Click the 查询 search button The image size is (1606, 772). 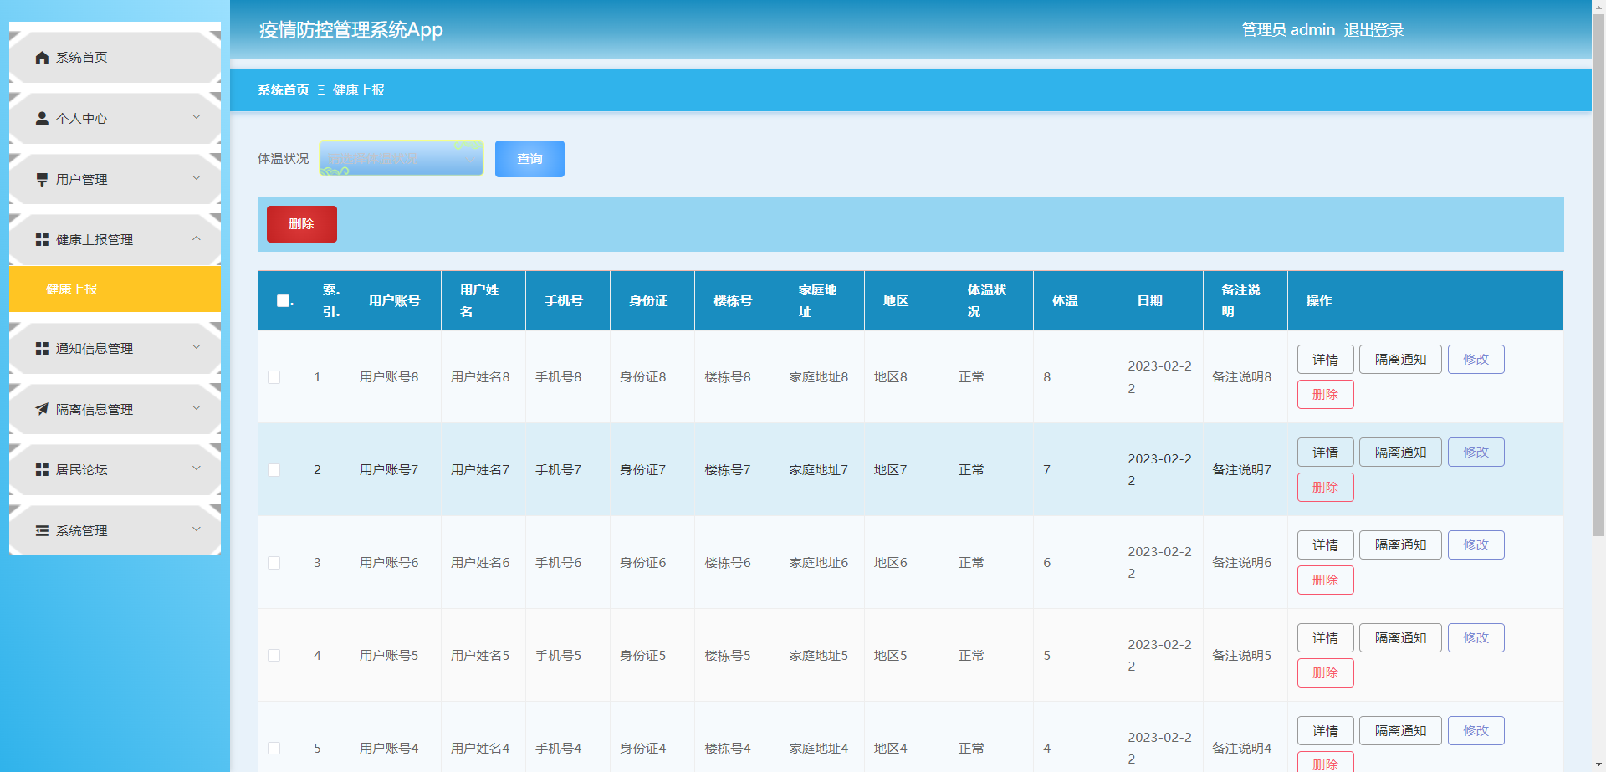click(x=529, y=159)
